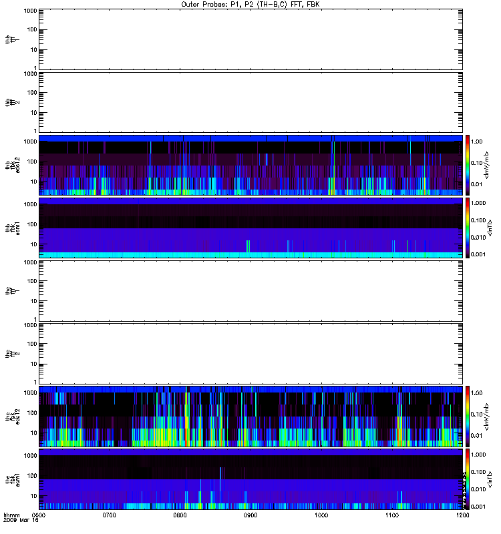Click the |mV/m| unit label beside thb edc12 color bar
This screenshot has height=534, width=501.
coord(487,165)
